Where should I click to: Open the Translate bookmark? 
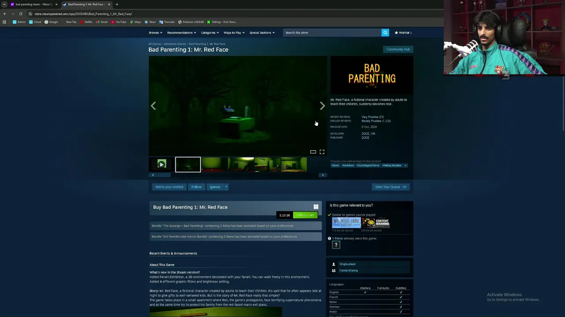167,22
